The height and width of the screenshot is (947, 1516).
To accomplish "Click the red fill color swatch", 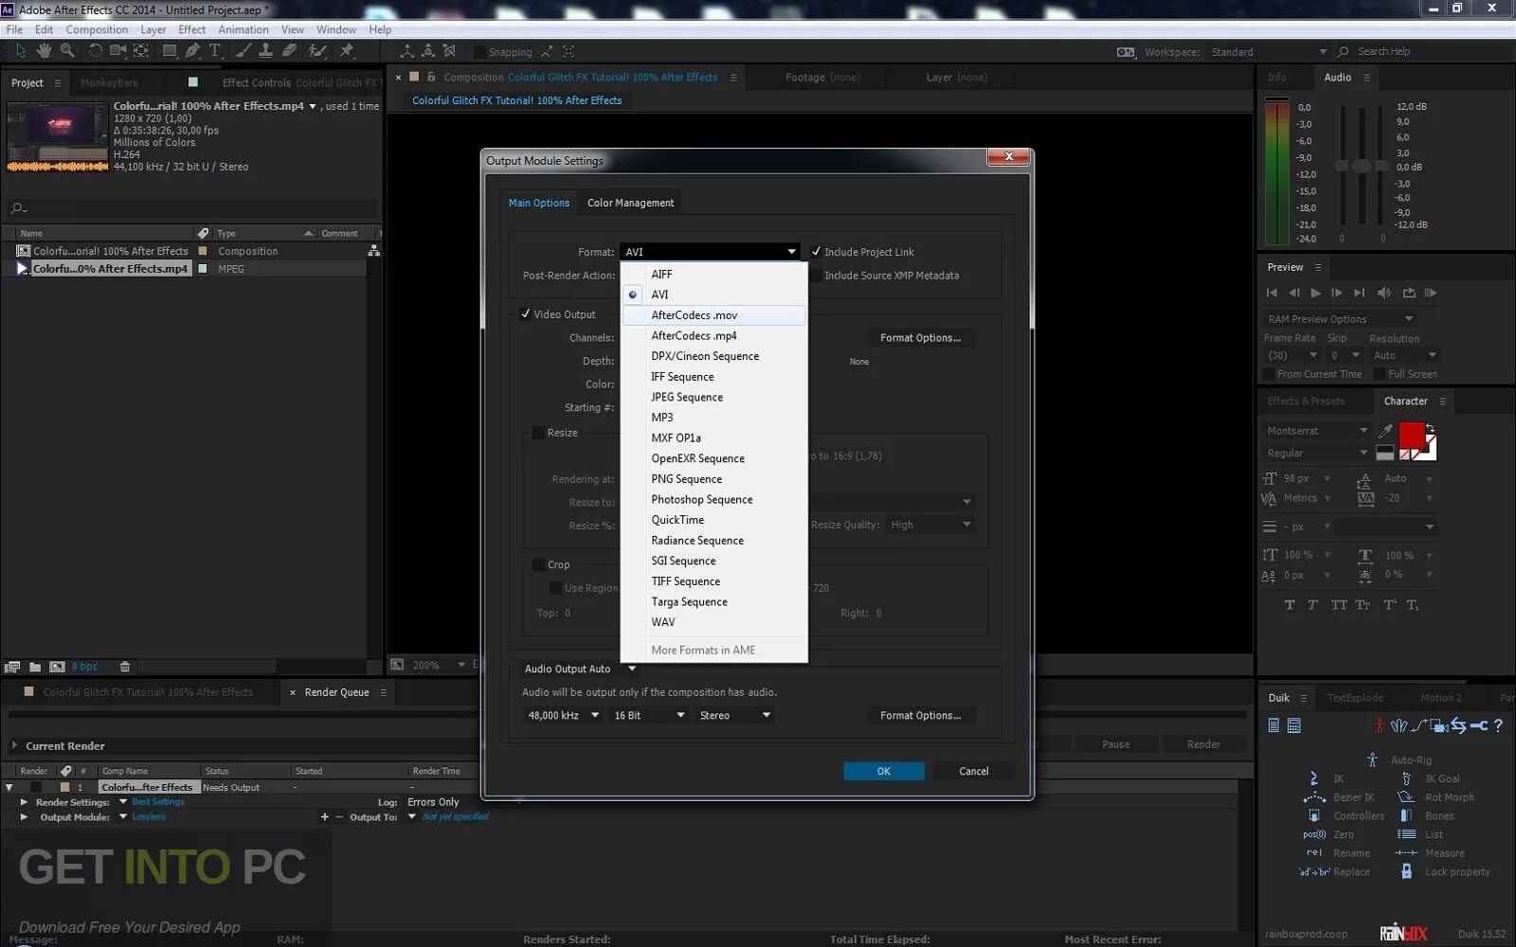I will pyautogui.click(x=1411, y=437).
